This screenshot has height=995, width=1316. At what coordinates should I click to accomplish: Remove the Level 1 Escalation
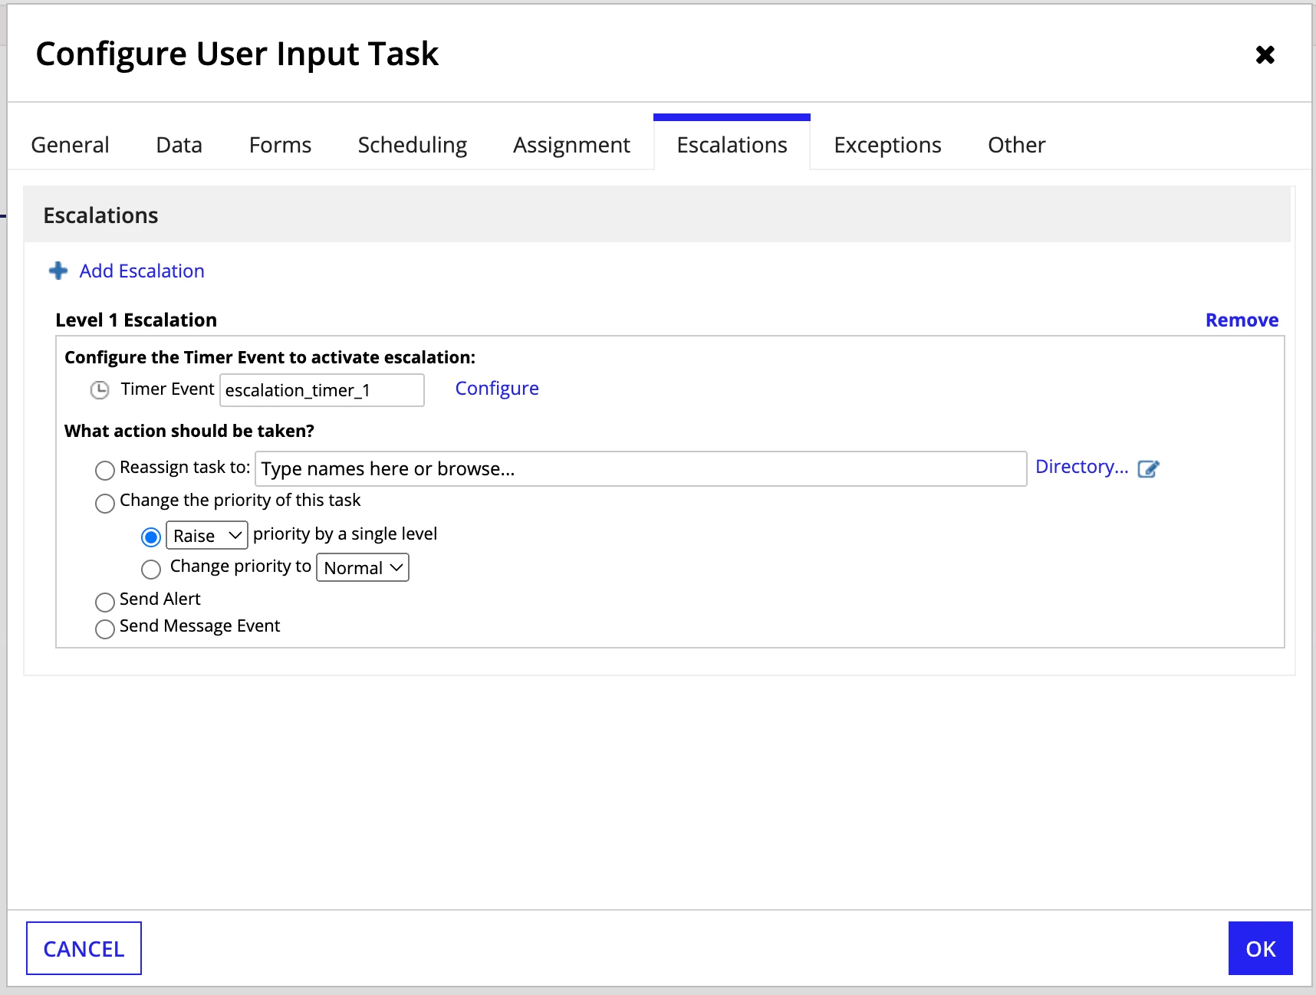pos(1242,320)
